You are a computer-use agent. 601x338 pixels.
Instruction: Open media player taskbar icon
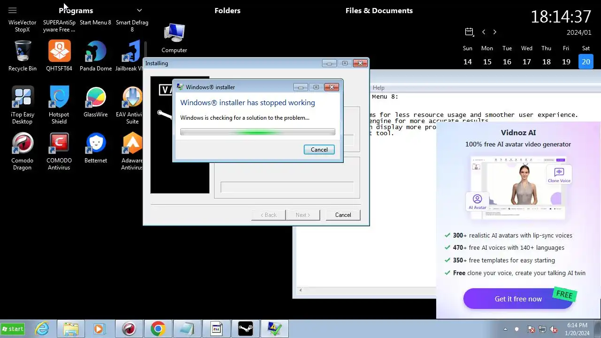point(99,329)
